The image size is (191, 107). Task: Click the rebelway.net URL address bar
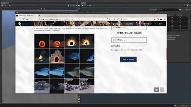click(73, 19)
